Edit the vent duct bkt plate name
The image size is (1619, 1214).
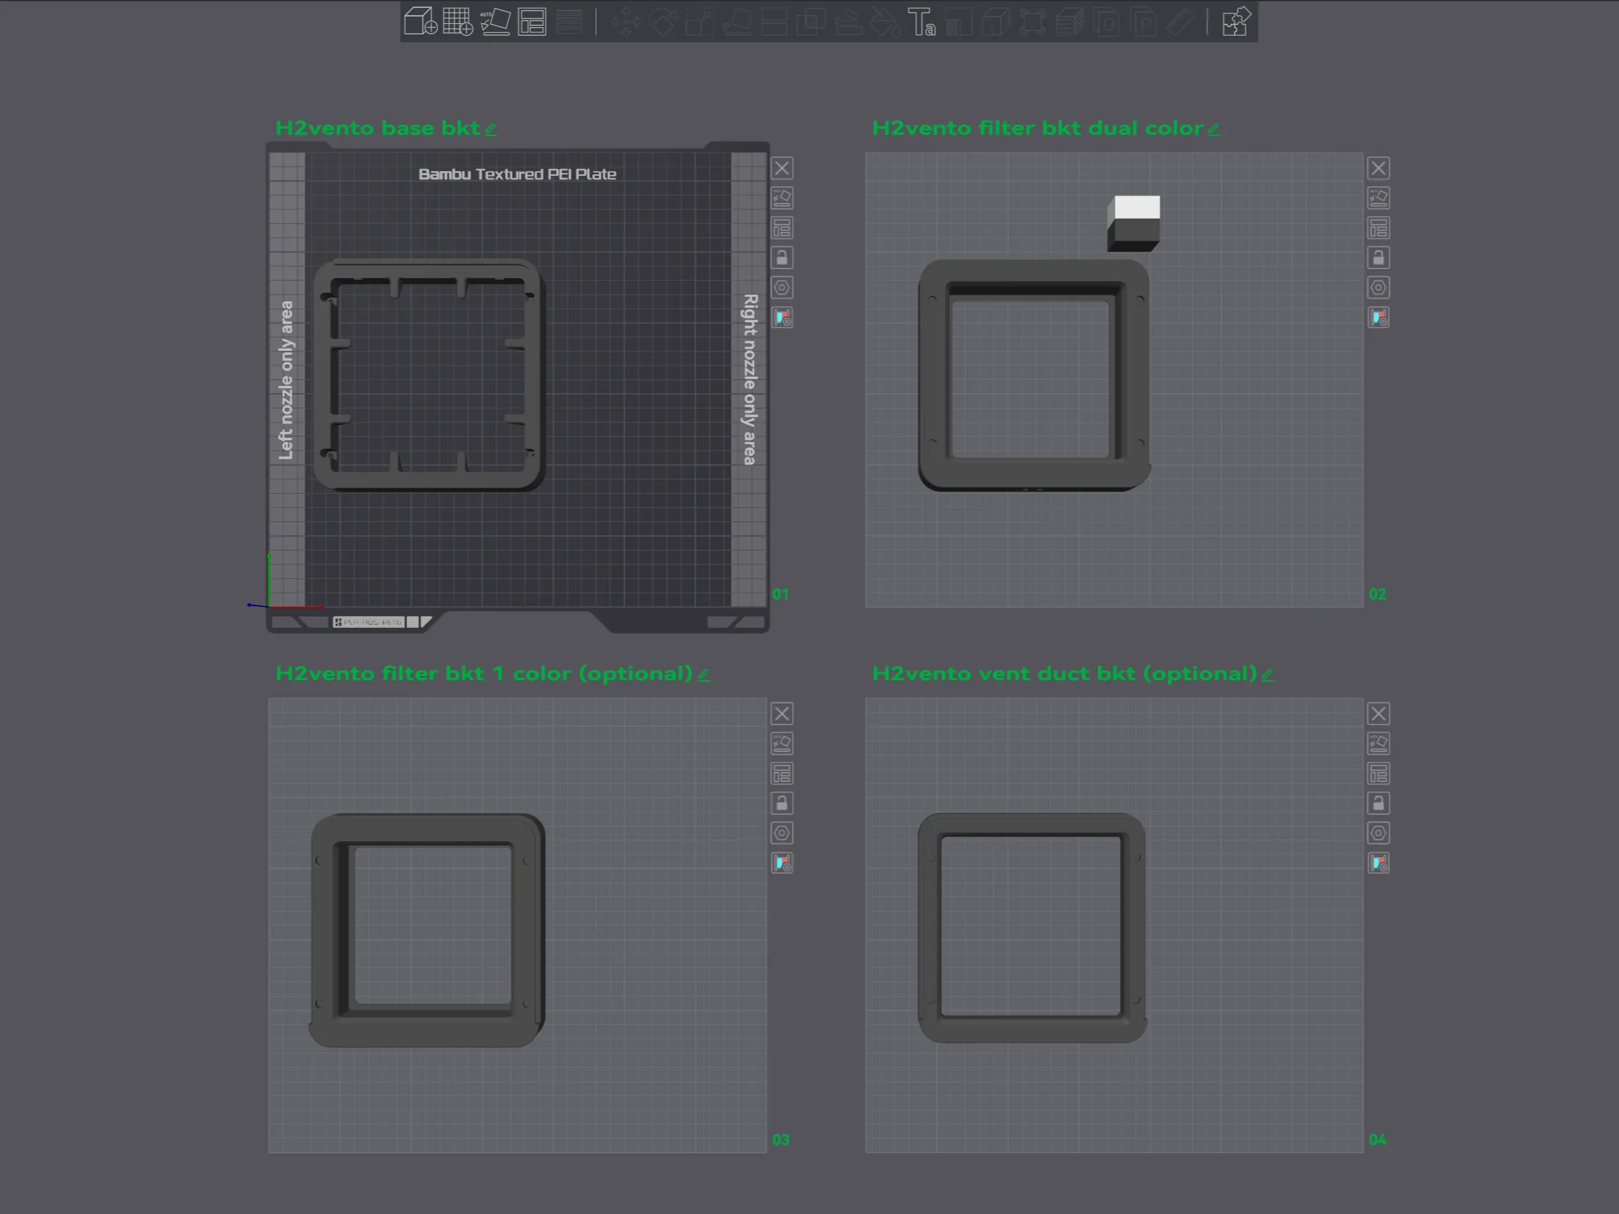1267,675
